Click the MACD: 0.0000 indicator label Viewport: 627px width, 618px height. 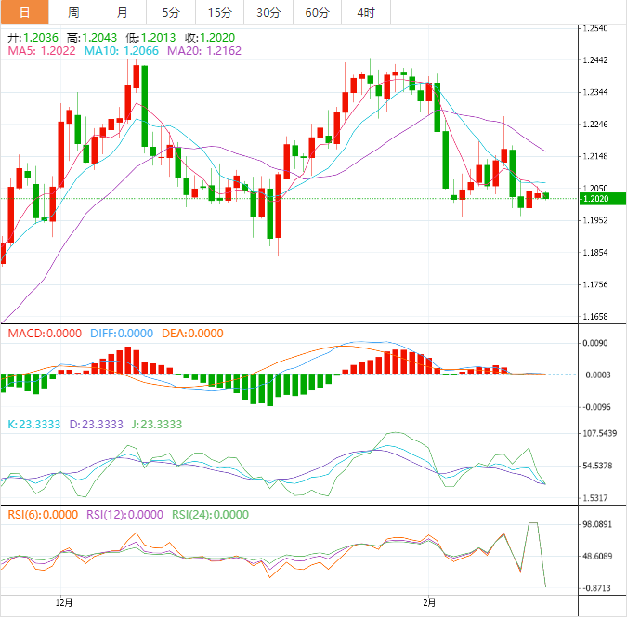coord(45,334)
